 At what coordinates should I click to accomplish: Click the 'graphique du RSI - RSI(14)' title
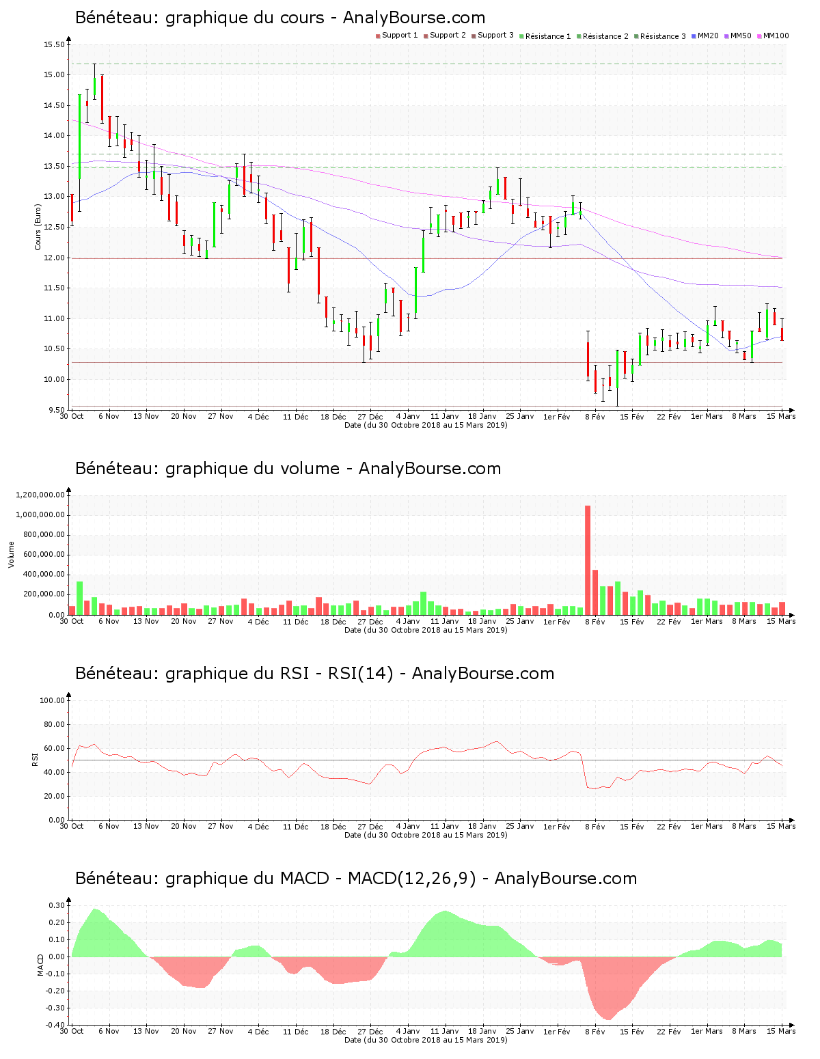[x=314, y=674]
